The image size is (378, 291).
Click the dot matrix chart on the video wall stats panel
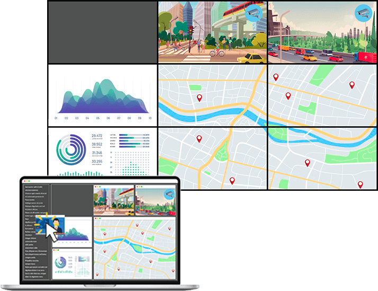coord(132,163)
